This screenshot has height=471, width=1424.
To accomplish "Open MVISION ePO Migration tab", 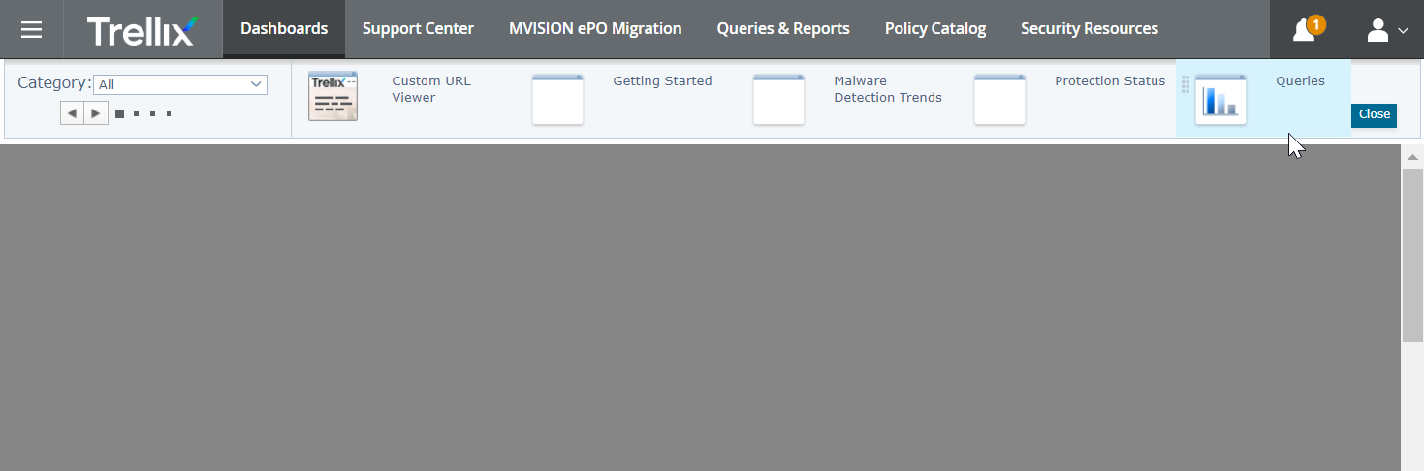I will pos(595,29).
